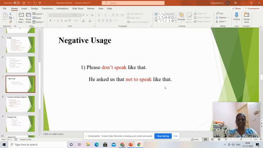263x148 pixels.
Task: Click the text highlight color button
Action: tap(83, 21)
